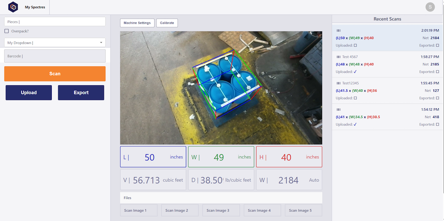Screen dimensions: 444x221
Task: Check Uploaded box for Test12345 scan
Action: [x=355, y=98]
